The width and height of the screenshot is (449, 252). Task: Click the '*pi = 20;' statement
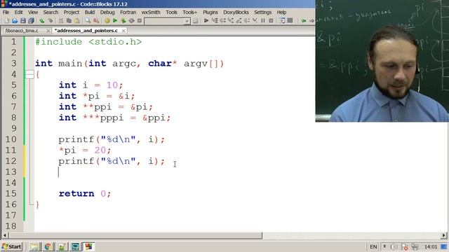pos(85,150)
